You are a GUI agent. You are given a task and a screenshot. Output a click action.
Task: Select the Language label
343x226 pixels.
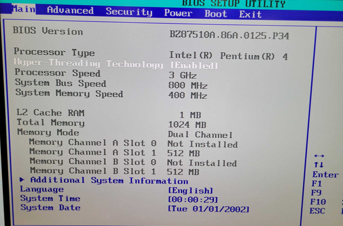tap(42, 189)
